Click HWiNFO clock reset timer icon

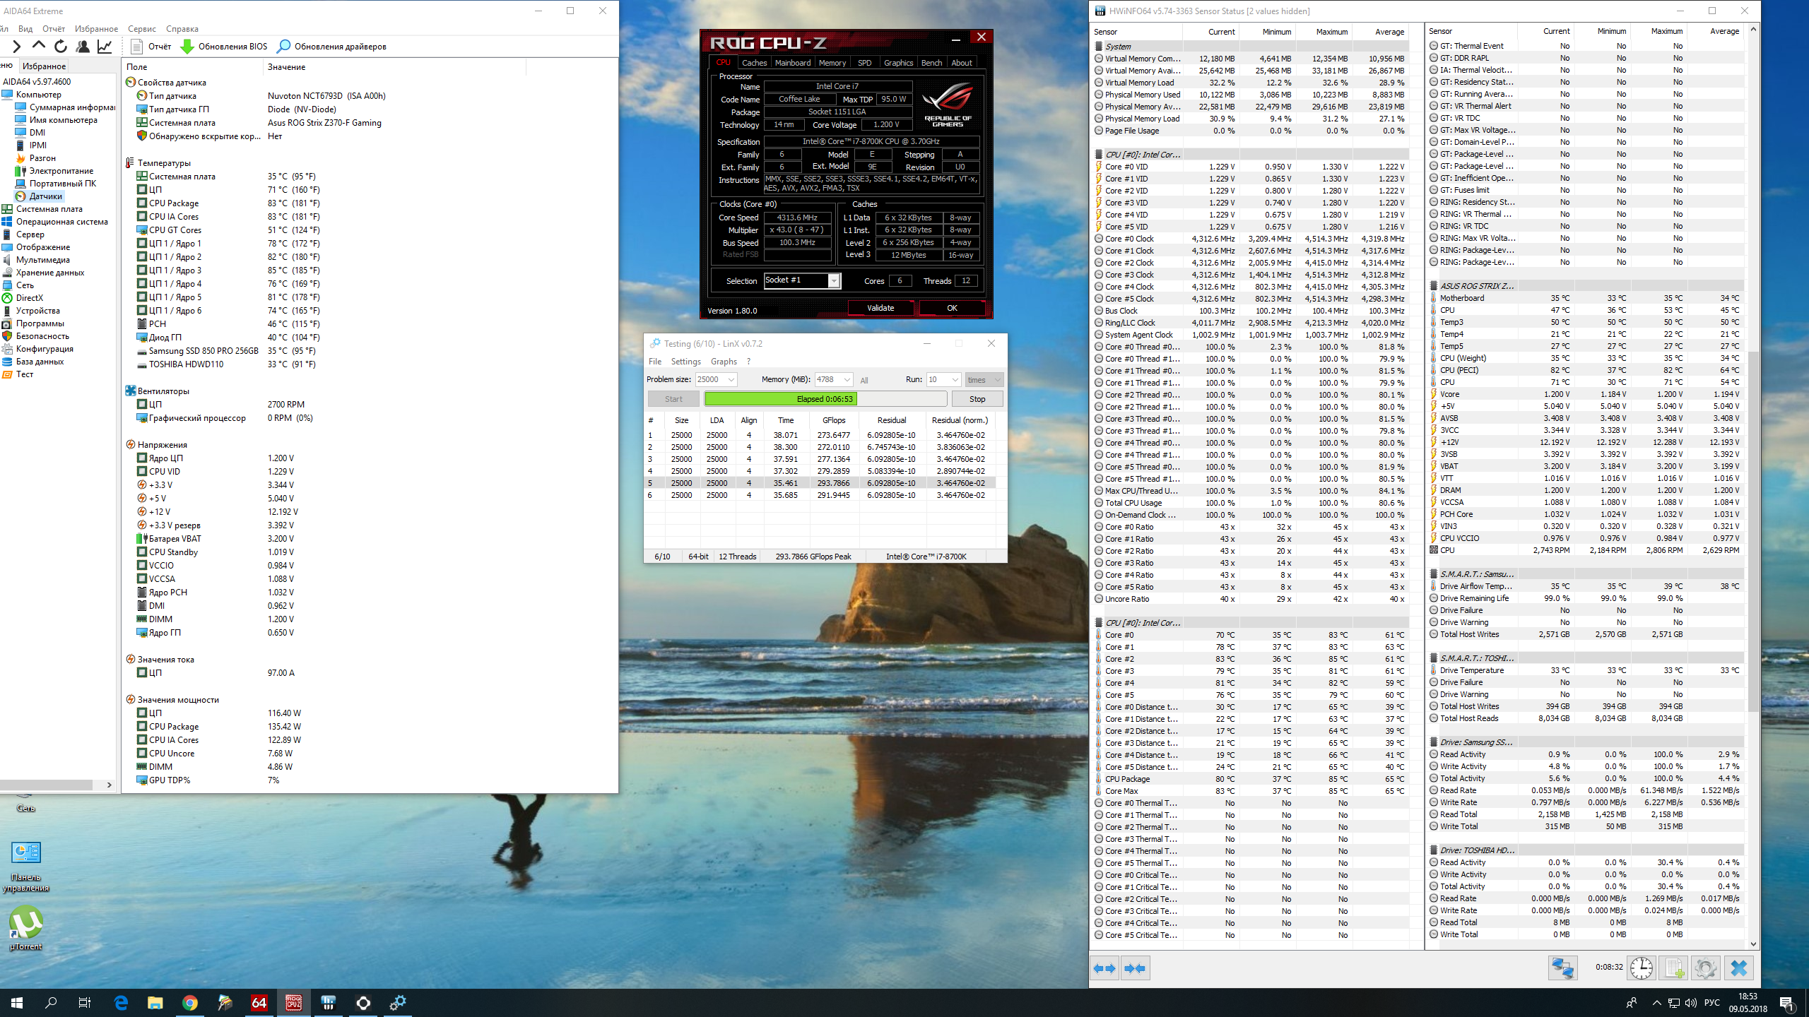click(x=1641, y=968)
